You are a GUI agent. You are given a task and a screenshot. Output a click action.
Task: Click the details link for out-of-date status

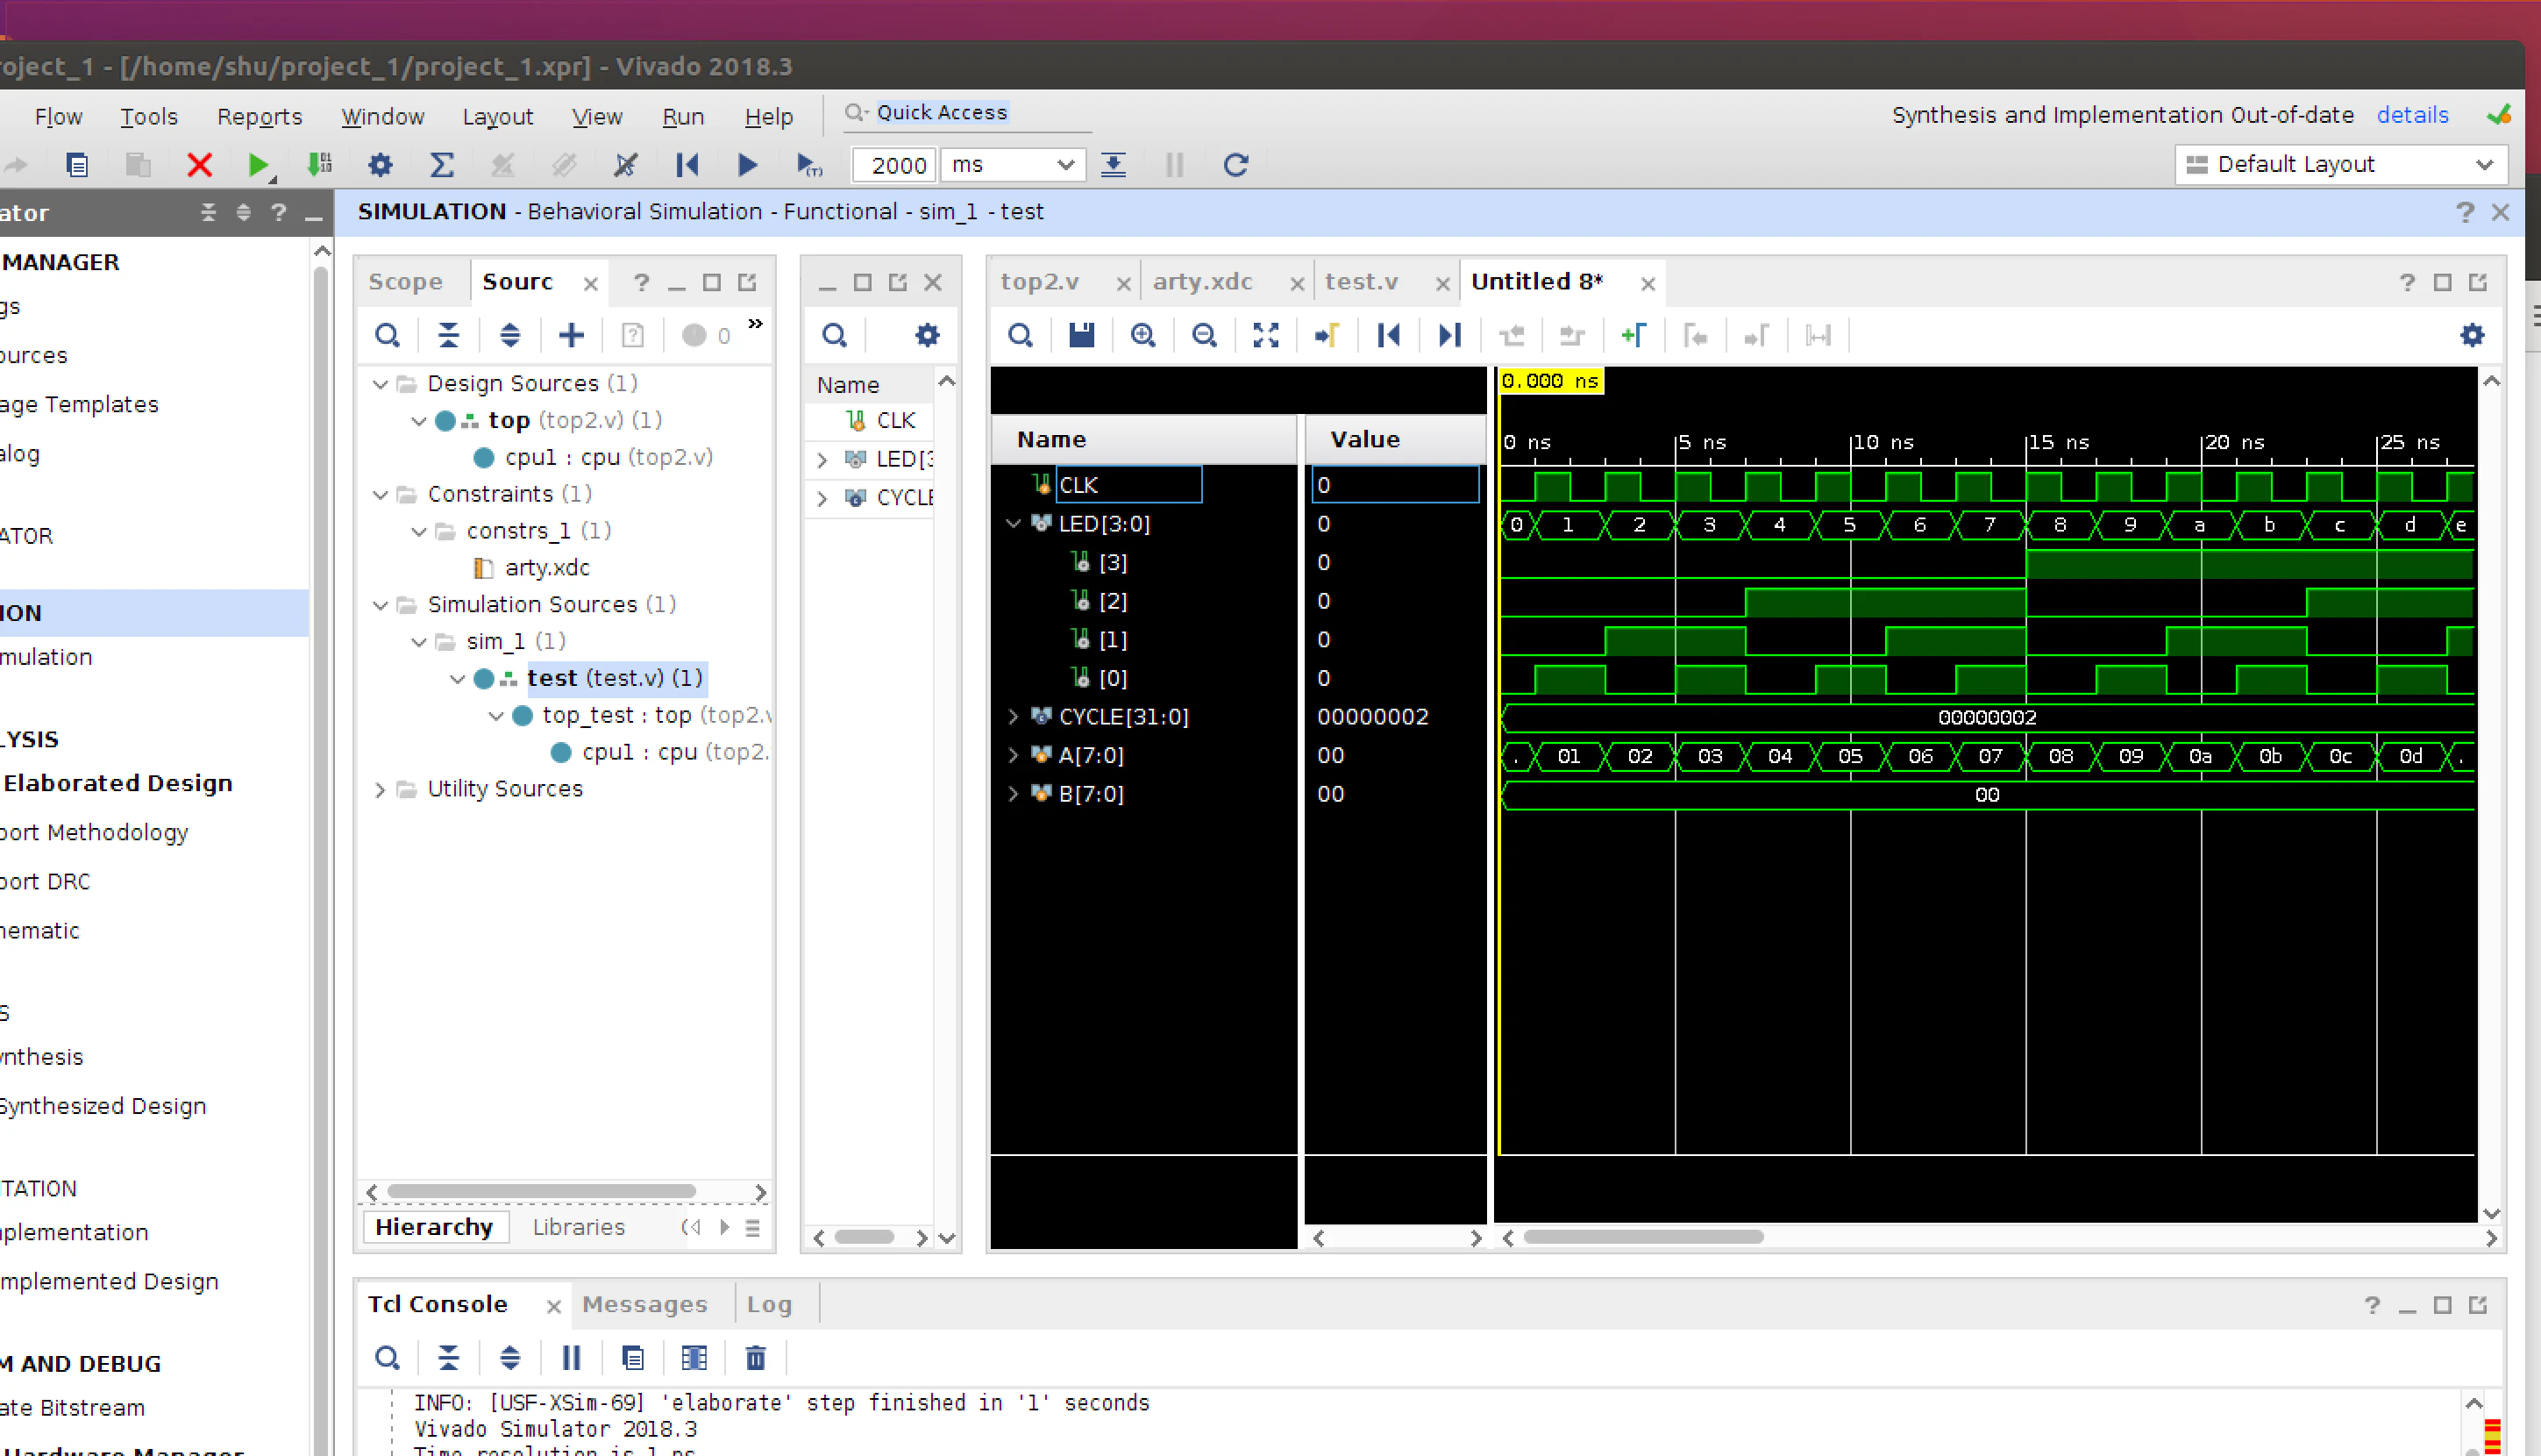[2412, 115]
